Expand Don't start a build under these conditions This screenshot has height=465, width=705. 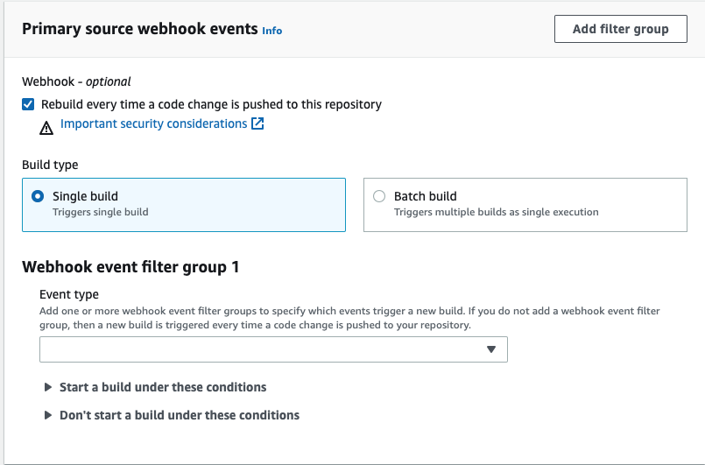coord(172,415)
